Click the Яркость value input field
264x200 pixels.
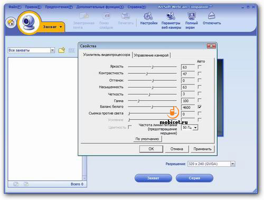point(188,67)
